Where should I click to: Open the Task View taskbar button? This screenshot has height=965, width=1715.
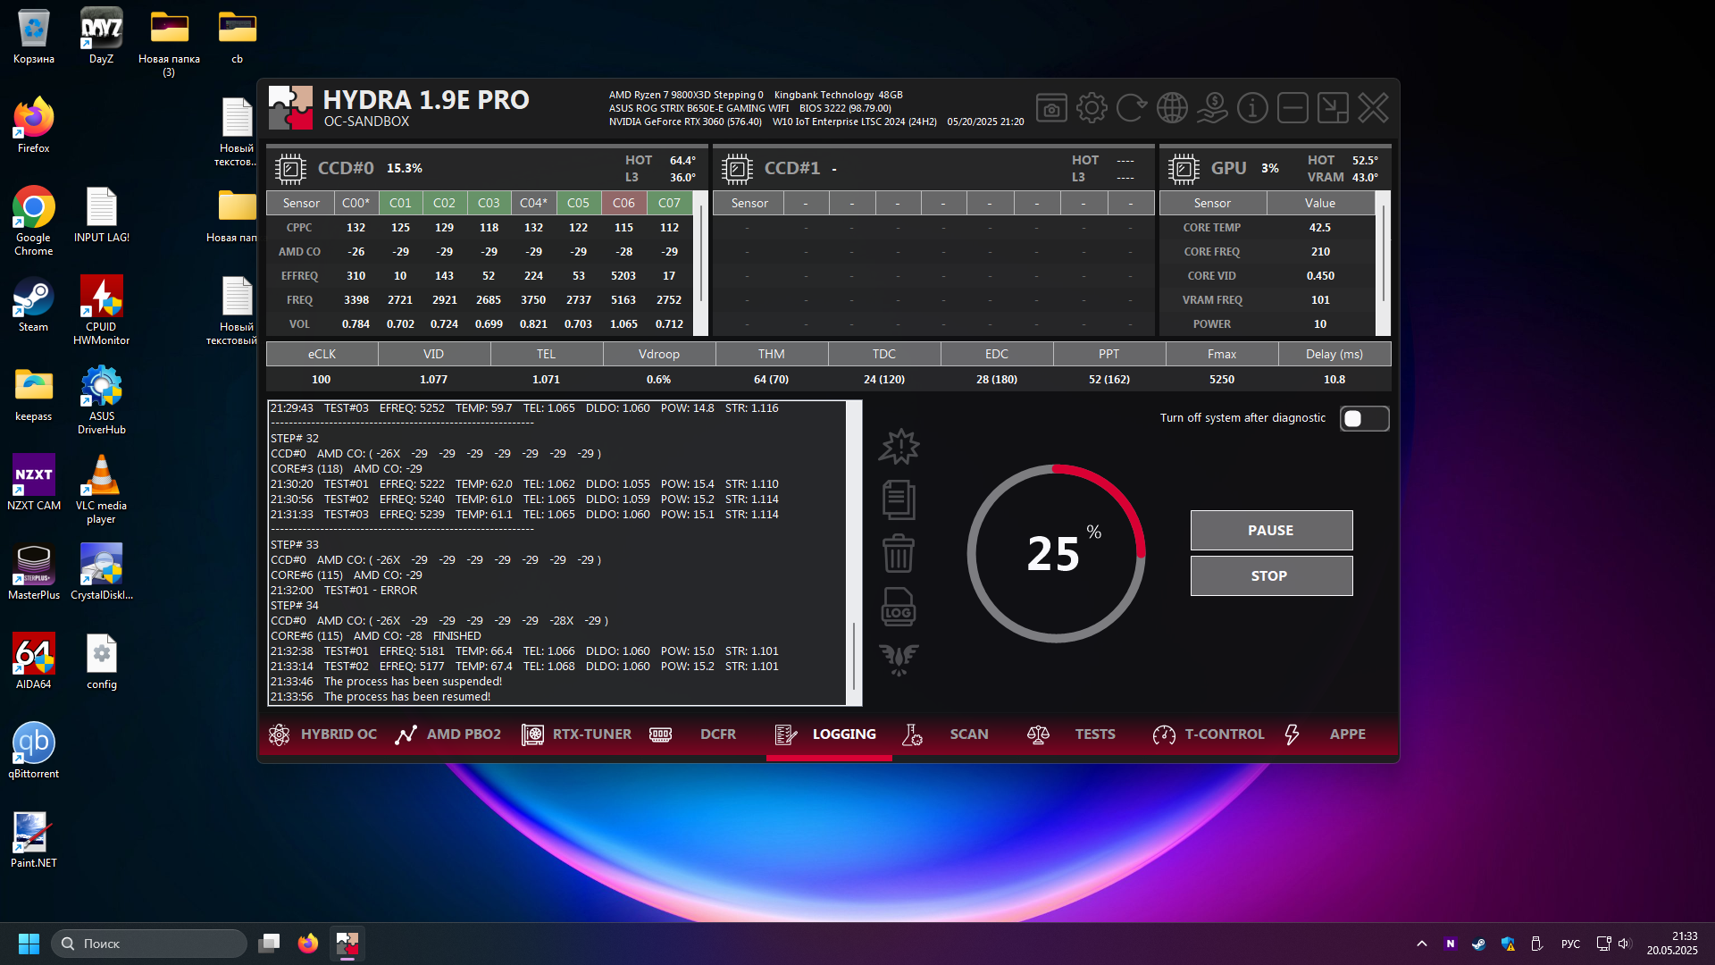point(269,944)
